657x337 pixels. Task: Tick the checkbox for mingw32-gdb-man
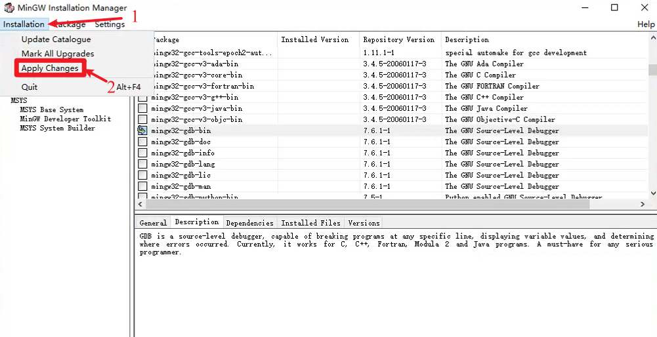[142, 186]
